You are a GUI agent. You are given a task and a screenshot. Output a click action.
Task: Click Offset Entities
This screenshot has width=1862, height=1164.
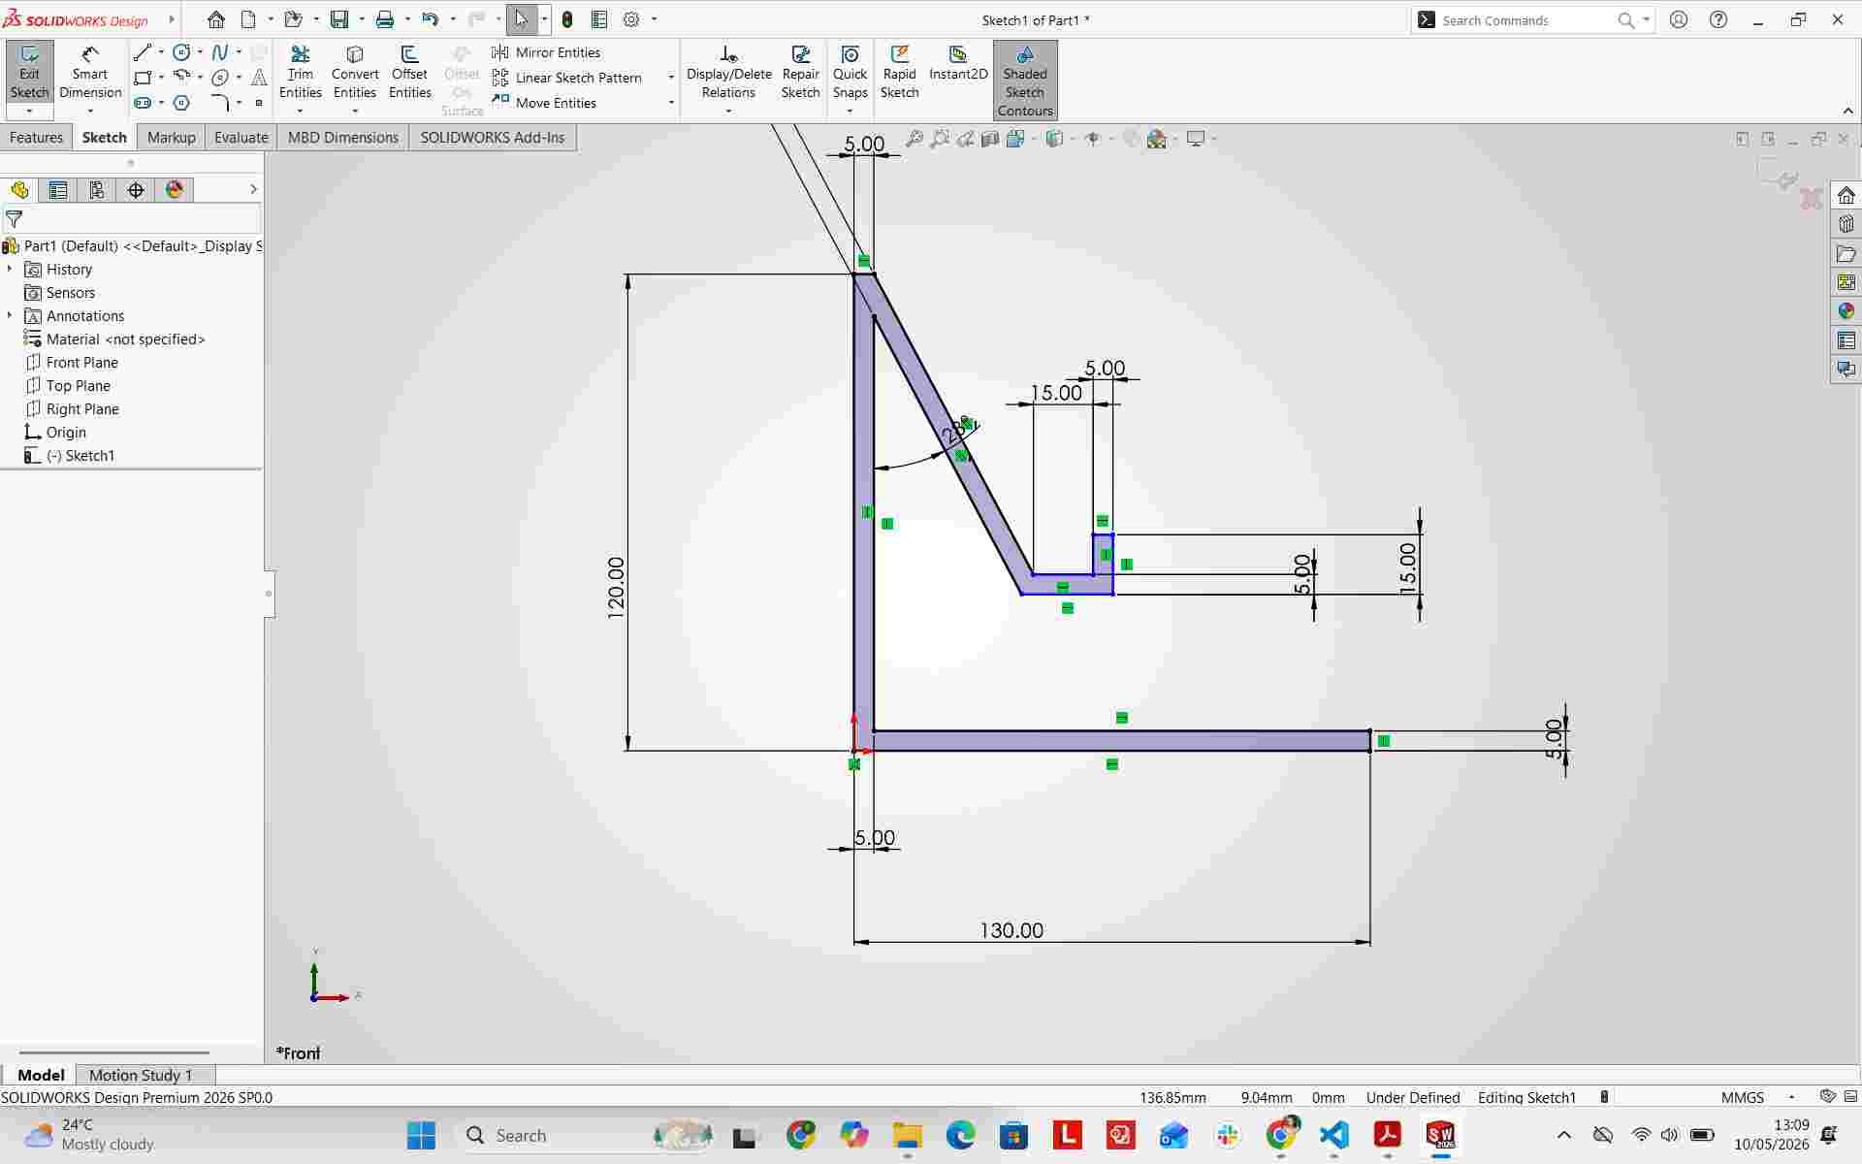pos(409,73)
